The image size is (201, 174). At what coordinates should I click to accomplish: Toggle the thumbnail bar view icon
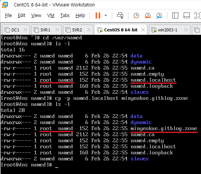187,16
